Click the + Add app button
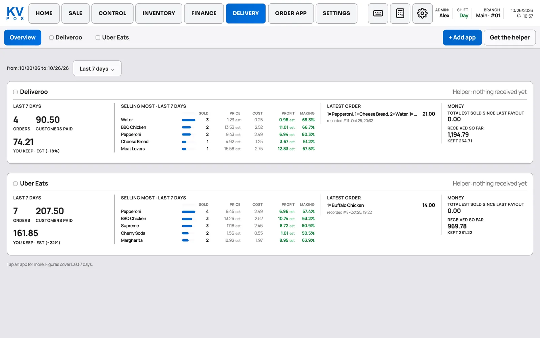Image resolution: width=540 pixels, height=338 pixels. [462, 38]
